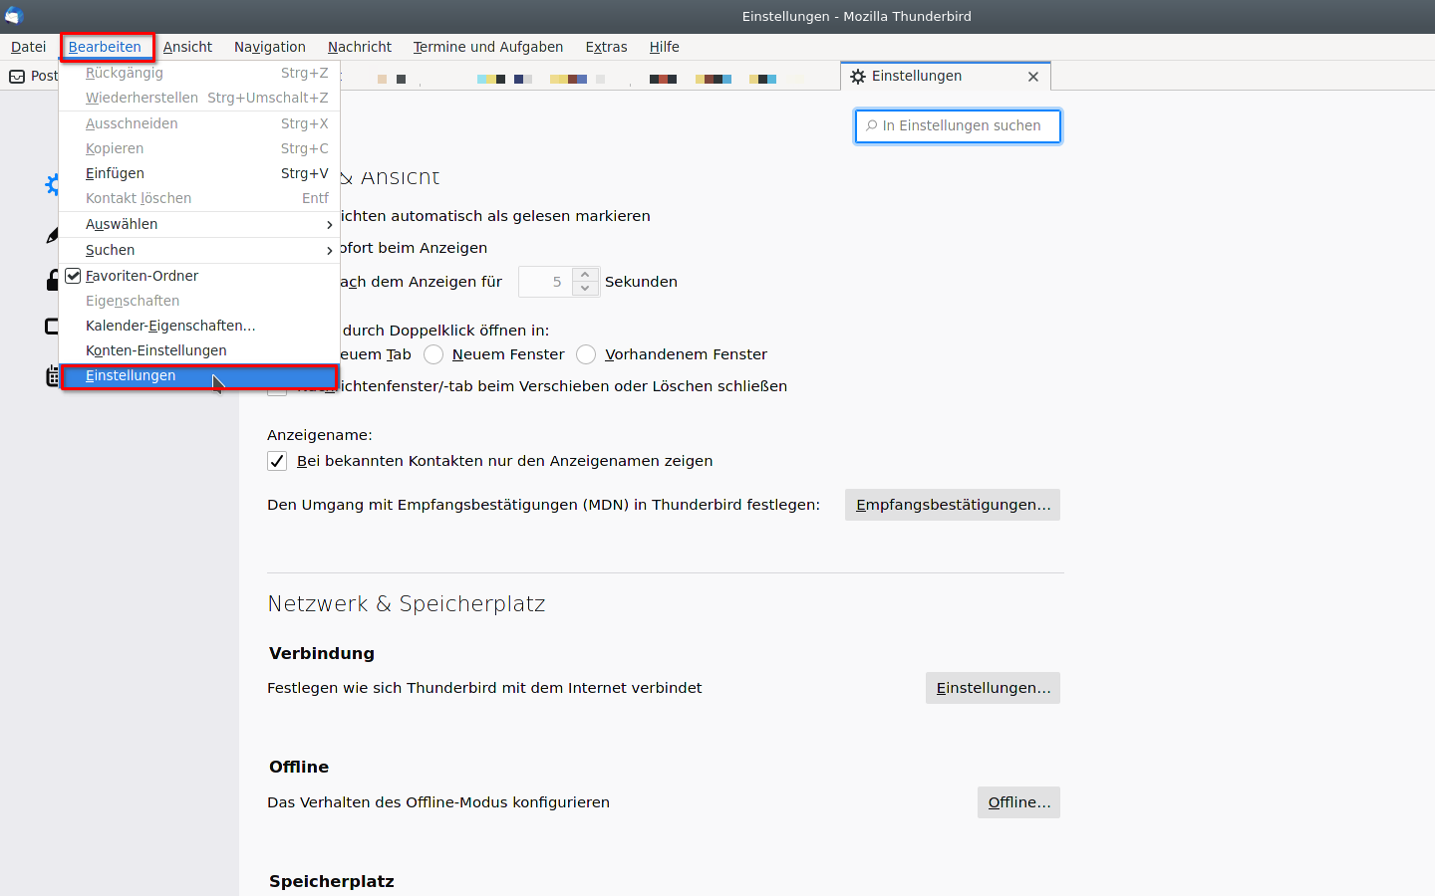Increase the Sekunden spinner value
The image size is (1435, 896).
pyautogui.click(x=586, y=275)
